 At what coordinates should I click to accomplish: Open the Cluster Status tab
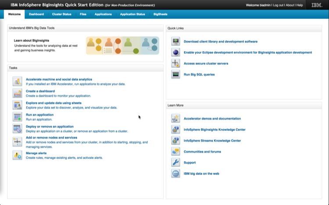coord(62,14)
